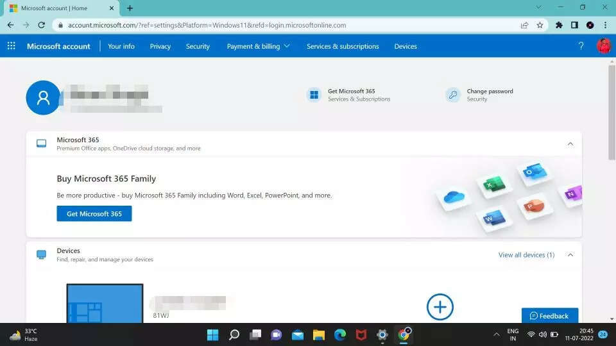Reload the page in the browser
The image size is (616, 346).
[x=42, y=25]
